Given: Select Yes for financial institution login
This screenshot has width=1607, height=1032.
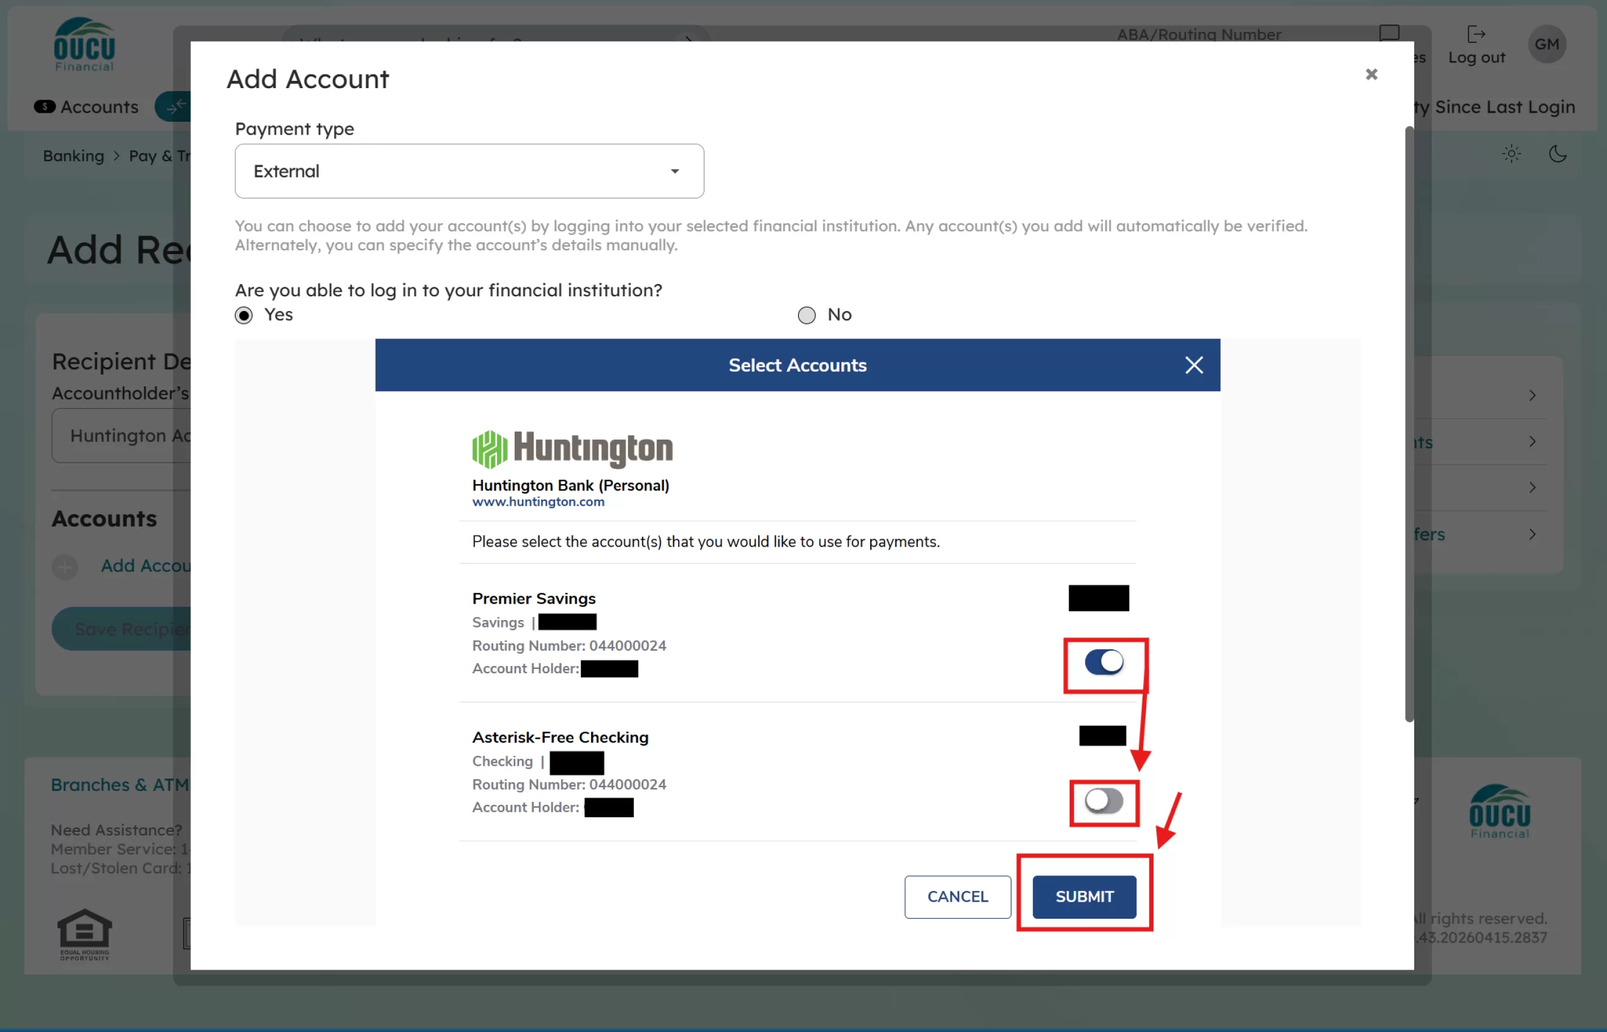Looking at the screenshot, I should coord(244,315).
